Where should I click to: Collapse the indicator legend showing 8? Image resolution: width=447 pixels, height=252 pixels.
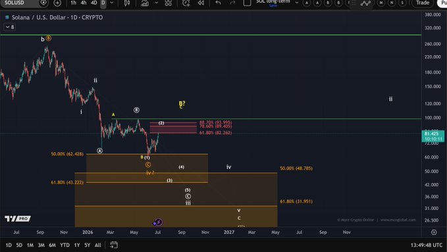[x=10, y=27]
